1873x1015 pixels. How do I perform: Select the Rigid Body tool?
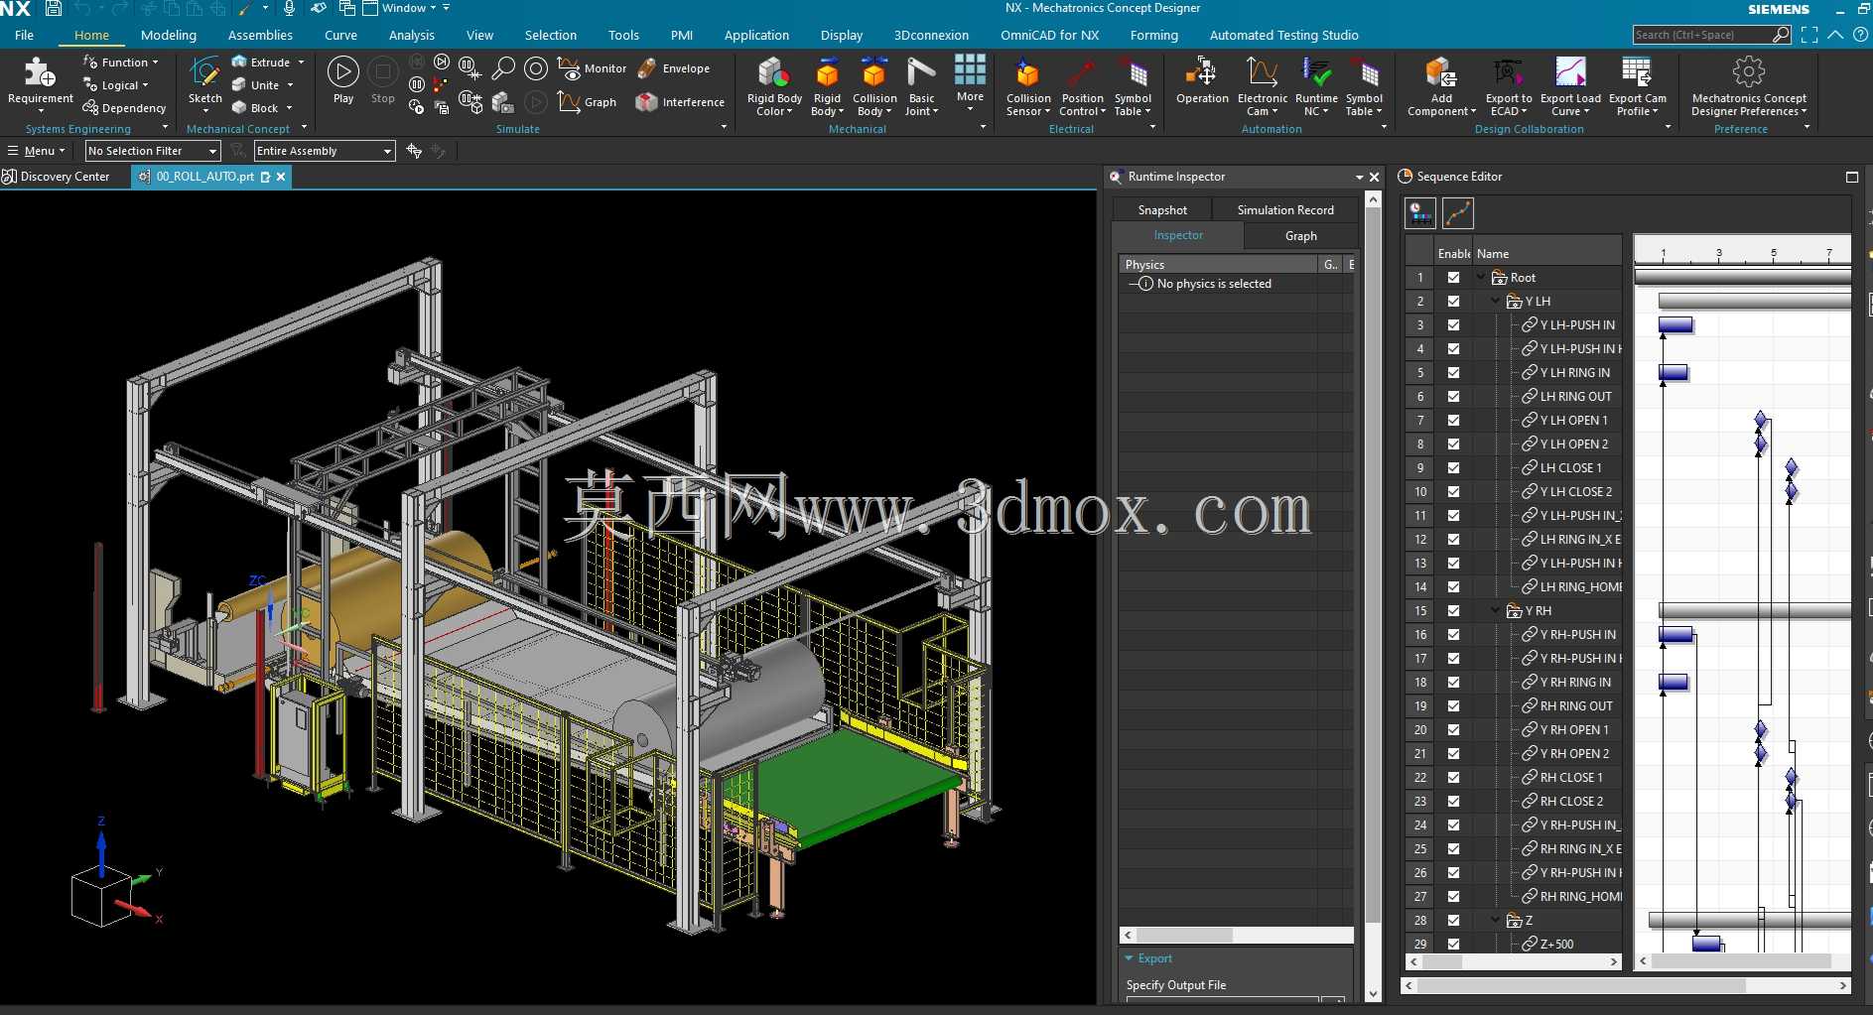[827, 85]
